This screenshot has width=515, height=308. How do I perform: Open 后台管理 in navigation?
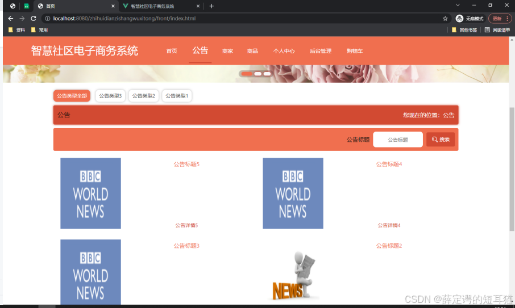coord(321,51)
